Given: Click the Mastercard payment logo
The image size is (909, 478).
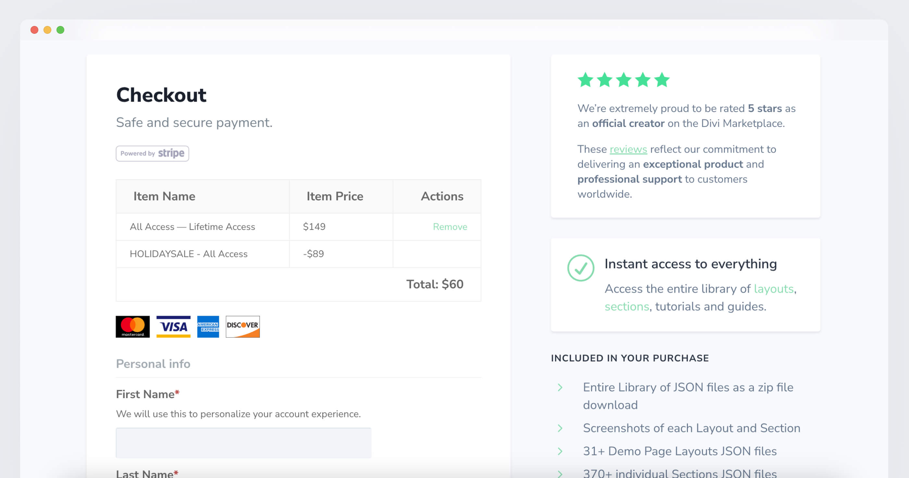Looking at the screenshot, I should [133, 327].
